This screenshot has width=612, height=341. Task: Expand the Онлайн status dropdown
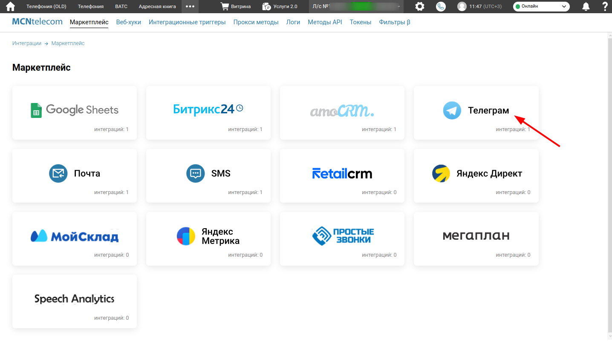541,6
